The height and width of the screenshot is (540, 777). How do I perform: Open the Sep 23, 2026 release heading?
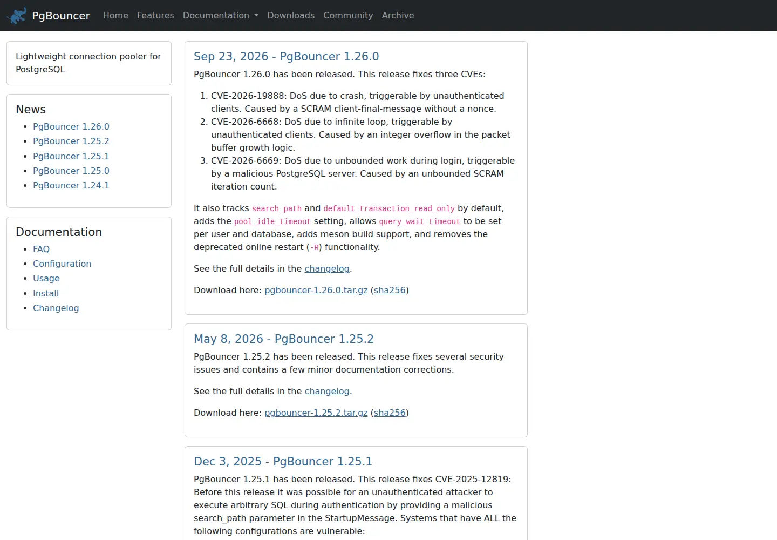pyautogui.click(x=287, y=57)
